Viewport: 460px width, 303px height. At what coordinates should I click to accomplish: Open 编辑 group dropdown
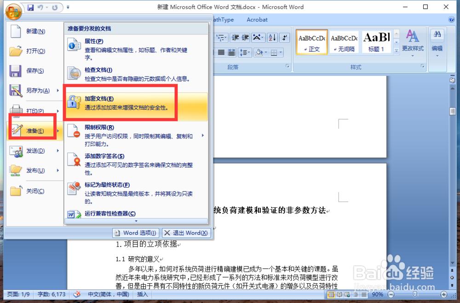click(x=437, y=44)
